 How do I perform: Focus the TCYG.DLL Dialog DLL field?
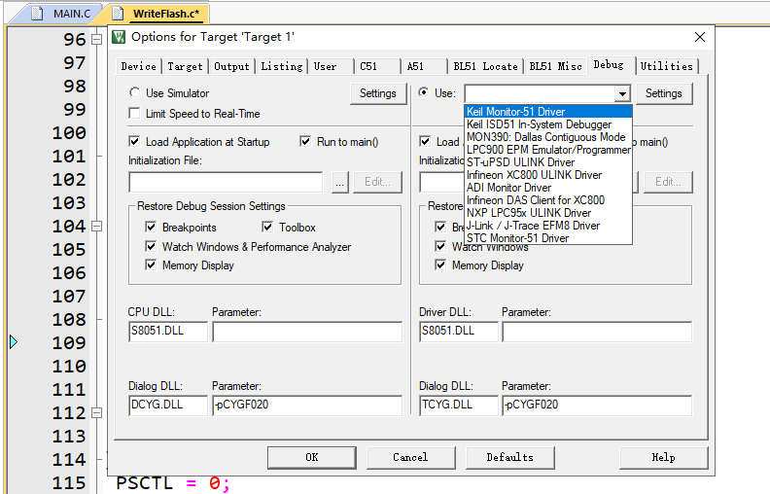(x=459, y=406)
